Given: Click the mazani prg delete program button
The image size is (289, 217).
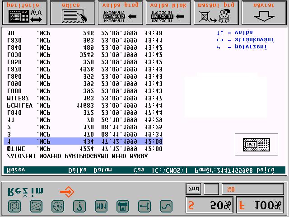Looking at the screenshot, I should pos(216,13).
